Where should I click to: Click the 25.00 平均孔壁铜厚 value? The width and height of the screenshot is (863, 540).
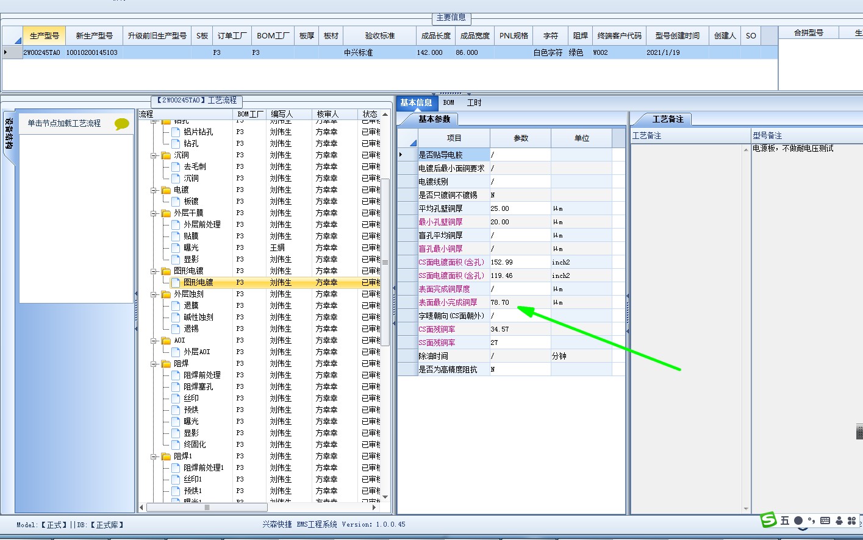tap(520, 208)
